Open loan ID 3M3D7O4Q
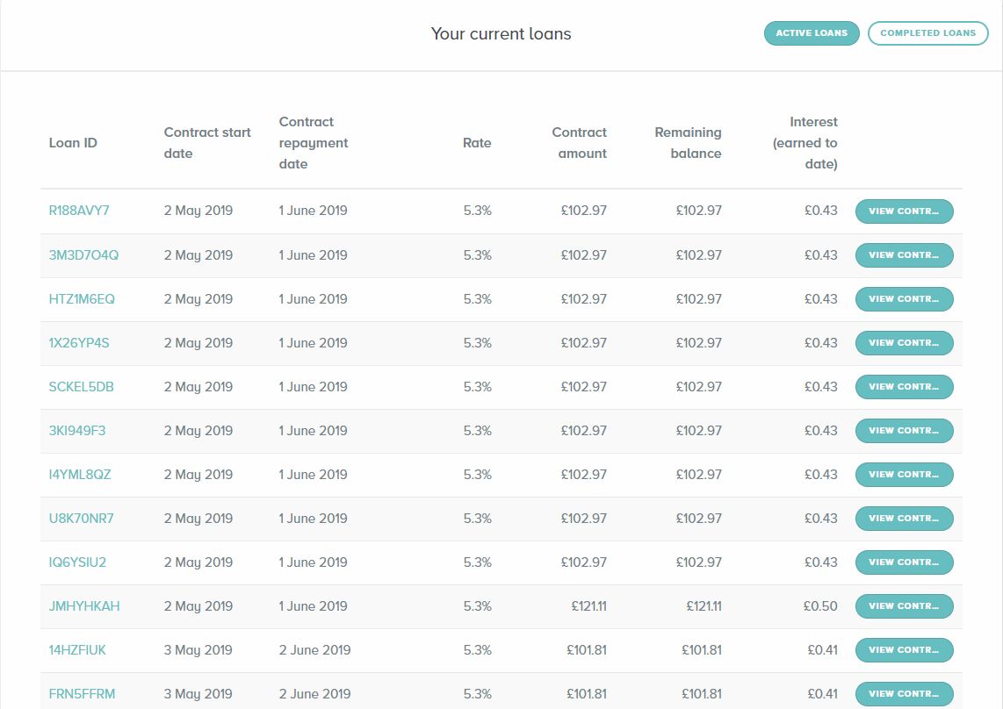This screenshot has height=709, width=1003. coord(83,255)
